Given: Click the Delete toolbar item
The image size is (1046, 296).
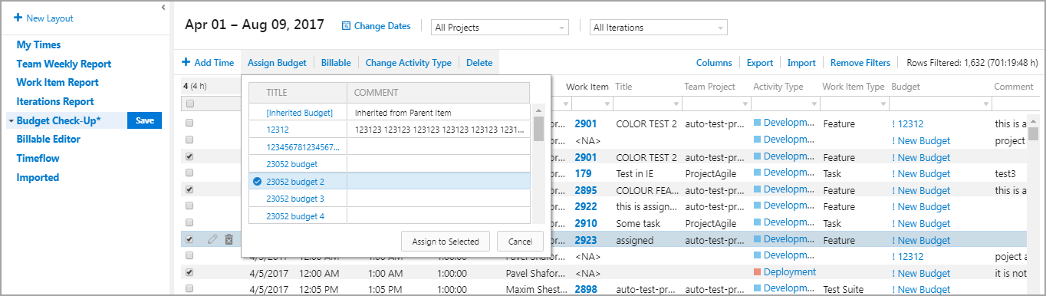Looking at the screenshot, I should (x=479, y=63).
